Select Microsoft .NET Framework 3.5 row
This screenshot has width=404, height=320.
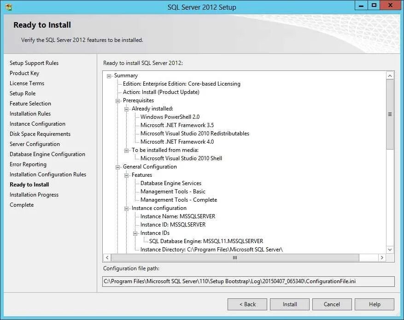coord(177,125)
